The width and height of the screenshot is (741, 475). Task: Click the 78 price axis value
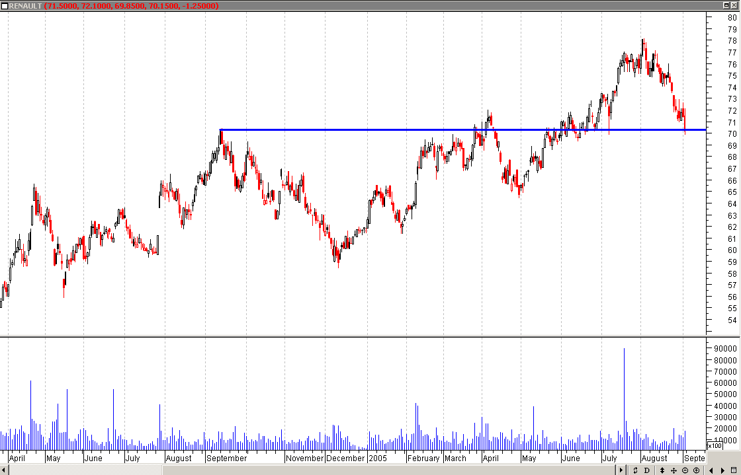(732, 41)
